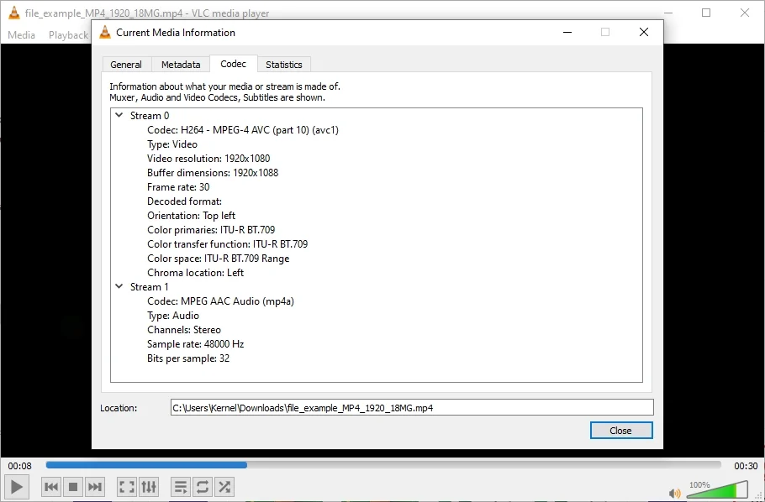The image size is (765, 502).
Task: Skip to previous media track
Action: pos(51,486)
